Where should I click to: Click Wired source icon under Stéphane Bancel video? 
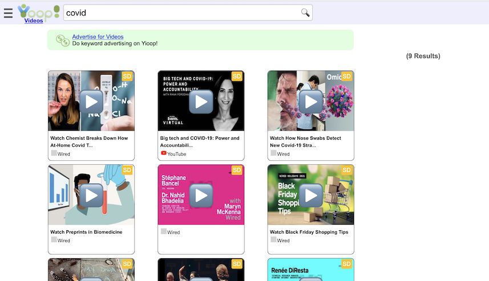164,231
